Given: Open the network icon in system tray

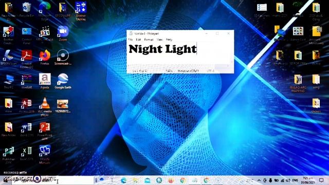Looking at the screenshot, I should [x=282, y=180].
